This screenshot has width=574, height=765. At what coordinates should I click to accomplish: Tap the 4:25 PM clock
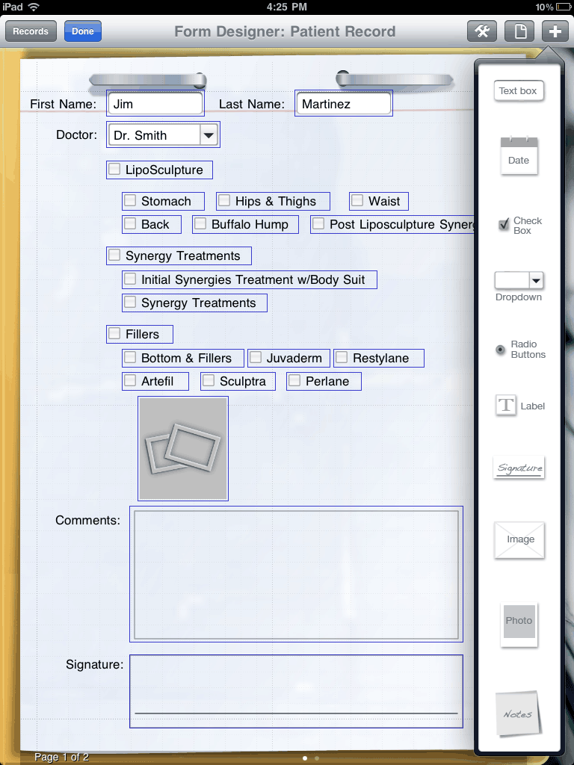pos(286,7)
